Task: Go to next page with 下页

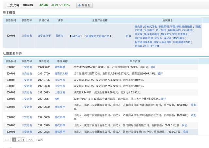Action: click(x=30, y=140)
